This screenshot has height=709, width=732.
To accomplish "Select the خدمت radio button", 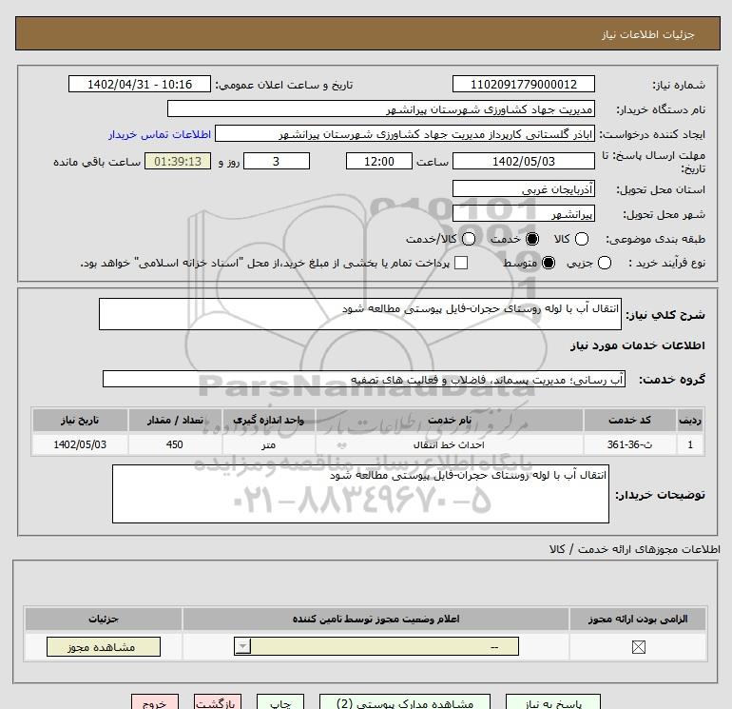I will [532, 239].
